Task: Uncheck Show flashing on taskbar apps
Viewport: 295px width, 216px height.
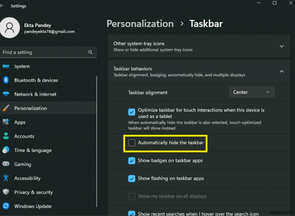Action: click(132, 178)
